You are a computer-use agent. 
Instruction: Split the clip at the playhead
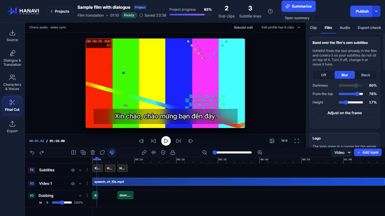[74, 152]
